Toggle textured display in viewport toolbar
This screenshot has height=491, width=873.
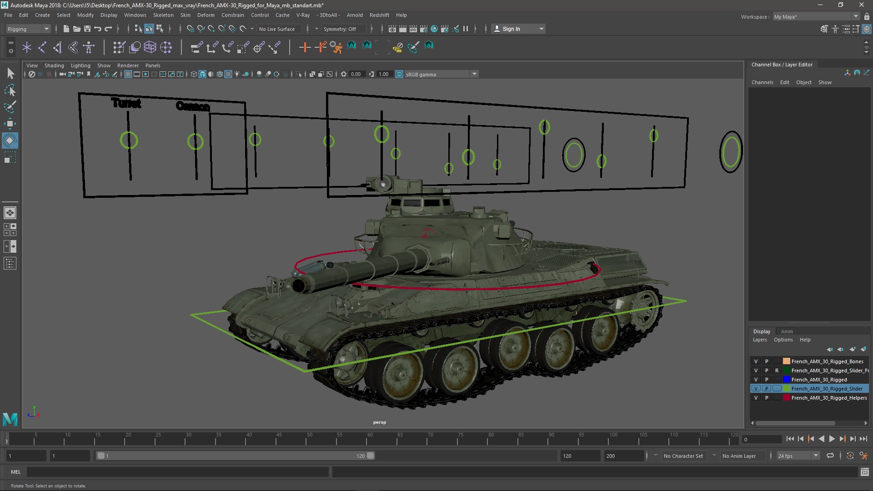pos(228,74)
